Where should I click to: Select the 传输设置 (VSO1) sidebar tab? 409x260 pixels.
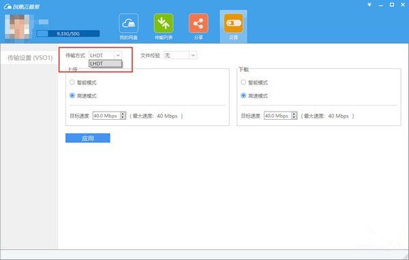point(29,58)
